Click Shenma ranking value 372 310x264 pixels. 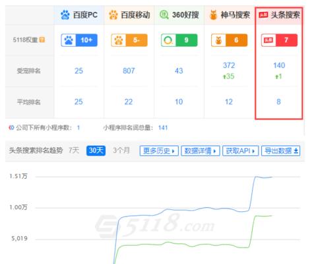pyautogui.click(x=229, y=65)
